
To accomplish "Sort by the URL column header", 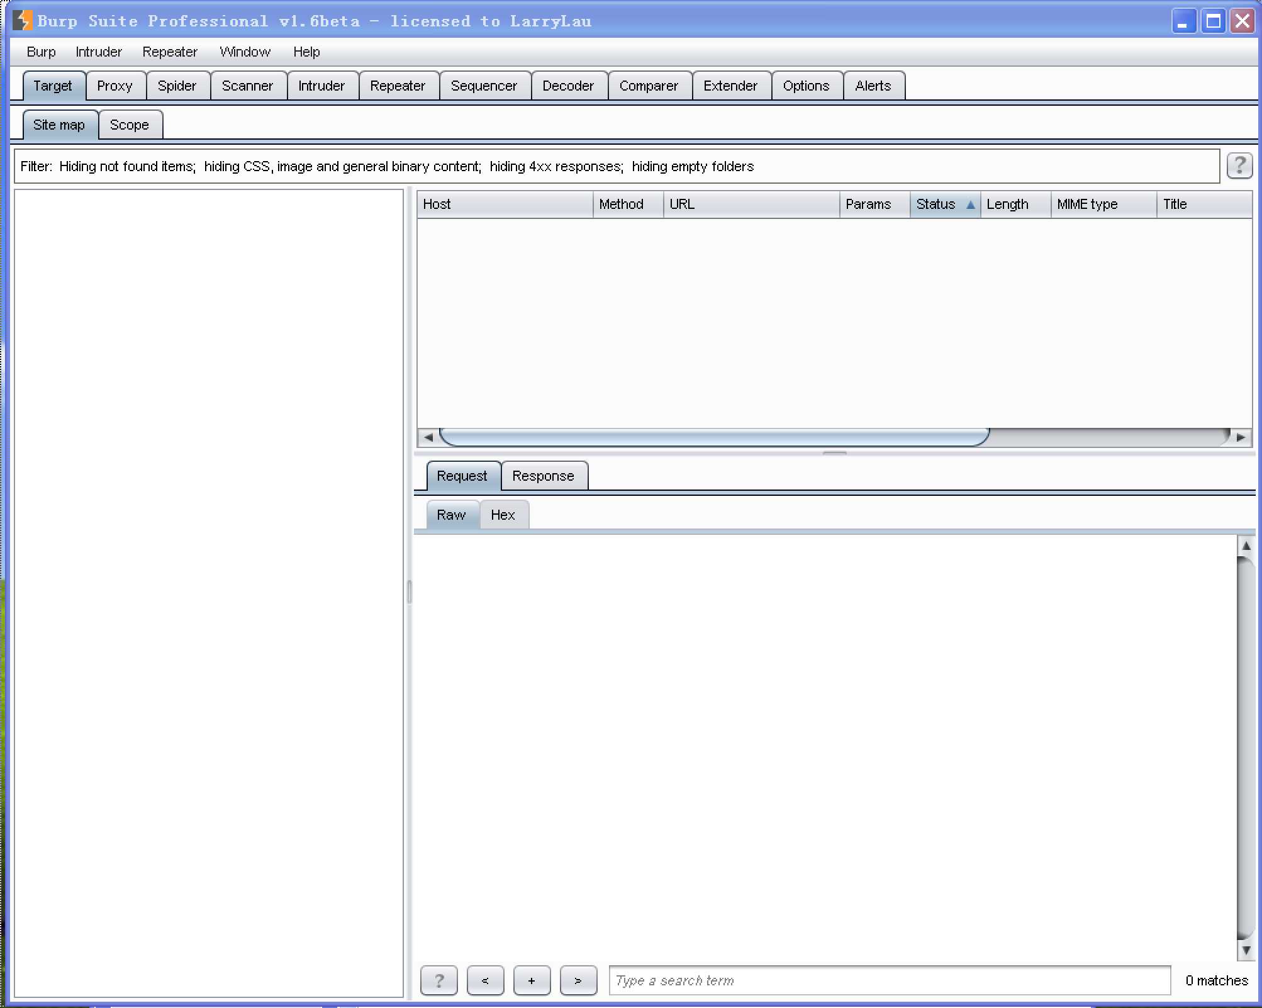I will click(751, 204).
